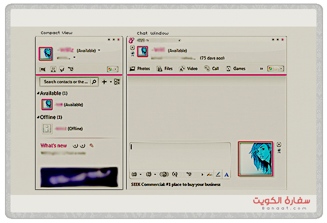
Task: Open the Games menu in chat
Action: (x=235, y=69)
